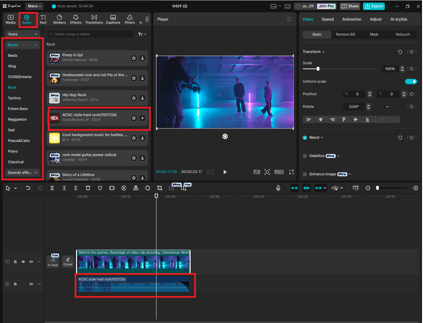Click the Split tool in timeline toolbar
Viewport: 423px width, 323px height.
pos(52,188)
